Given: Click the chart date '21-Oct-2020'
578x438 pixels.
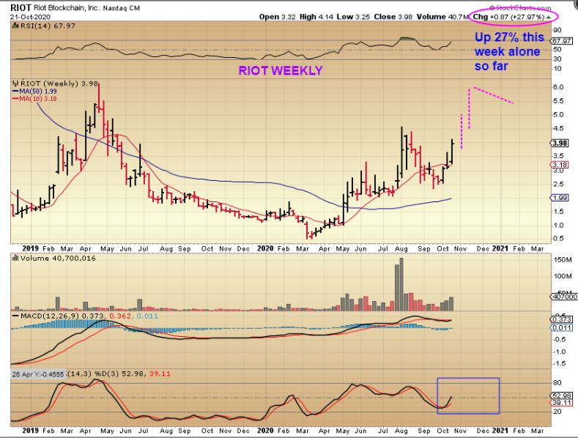Looking at the screenshot, I should [x=30, y=17].
